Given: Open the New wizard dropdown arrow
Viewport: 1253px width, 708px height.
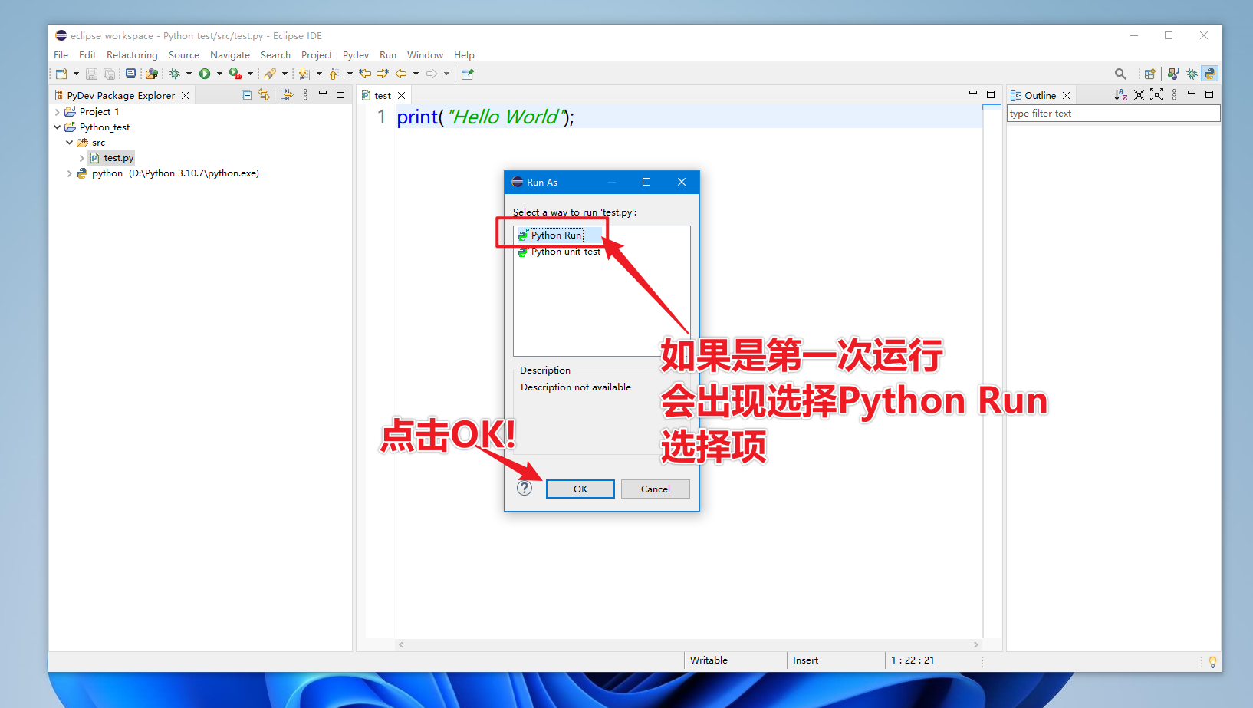Looking at the screenshot, I should pos(76,74).
